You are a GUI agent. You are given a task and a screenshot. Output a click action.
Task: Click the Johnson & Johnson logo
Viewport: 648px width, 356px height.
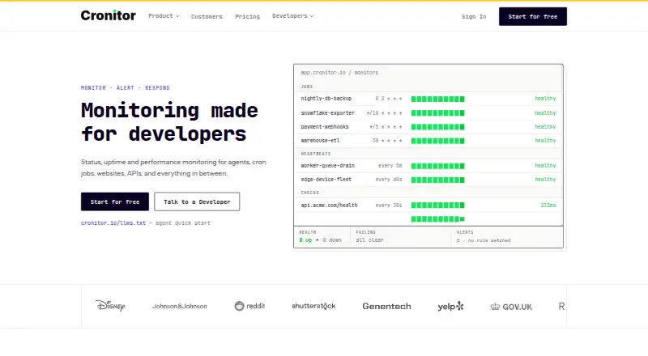180,307
